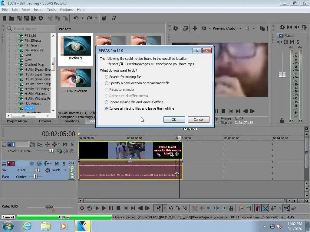Copy preview snapshot to clipboard icon

262,28
